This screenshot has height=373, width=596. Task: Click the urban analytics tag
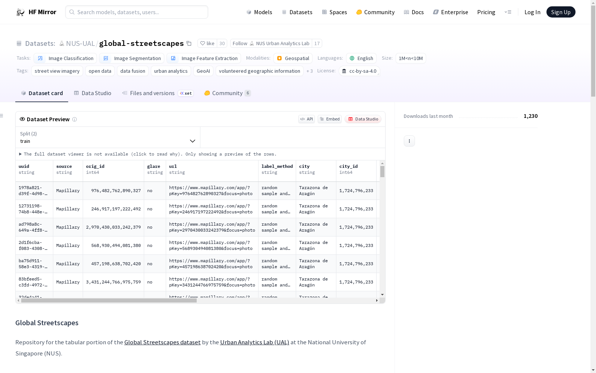[171, 71]
